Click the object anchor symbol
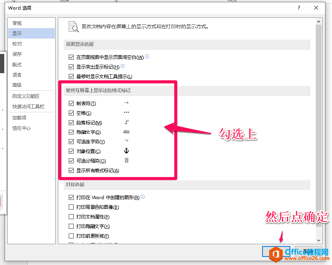 pos(126,151)
